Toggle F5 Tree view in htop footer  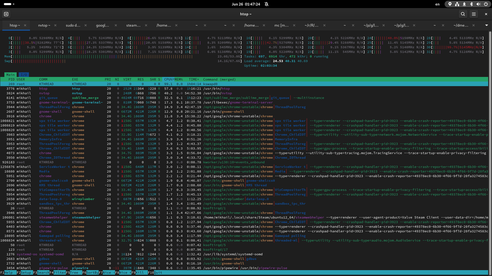tap(74, 273)
